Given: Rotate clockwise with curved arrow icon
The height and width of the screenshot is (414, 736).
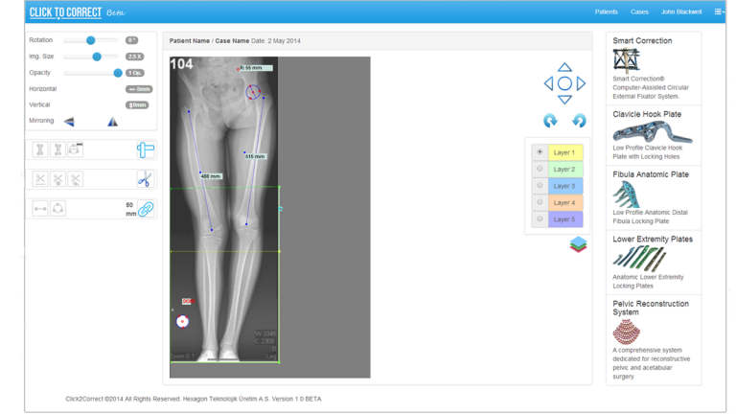Looking at the screenshot, I should coord(550,121).
